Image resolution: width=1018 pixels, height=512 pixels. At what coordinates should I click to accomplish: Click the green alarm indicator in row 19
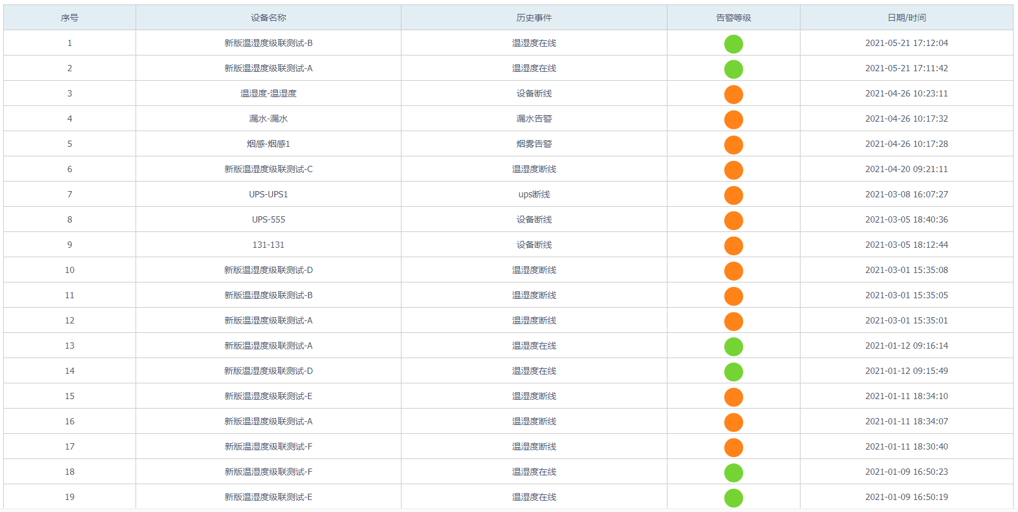733,498
